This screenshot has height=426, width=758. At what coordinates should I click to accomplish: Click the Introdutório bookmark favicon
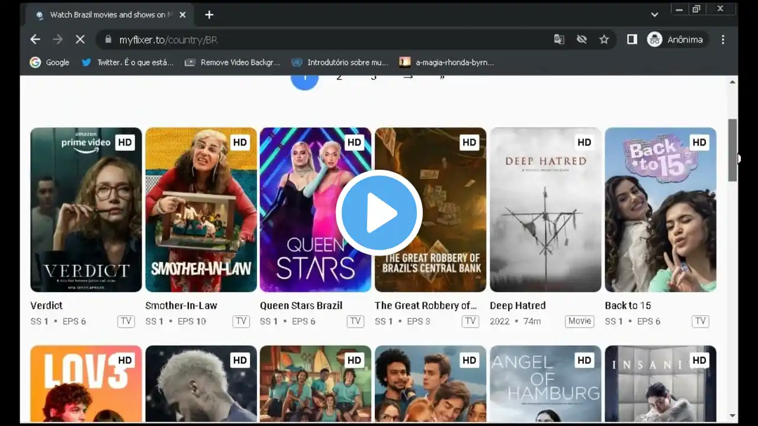pyautogui.click(x=297, y=62)
